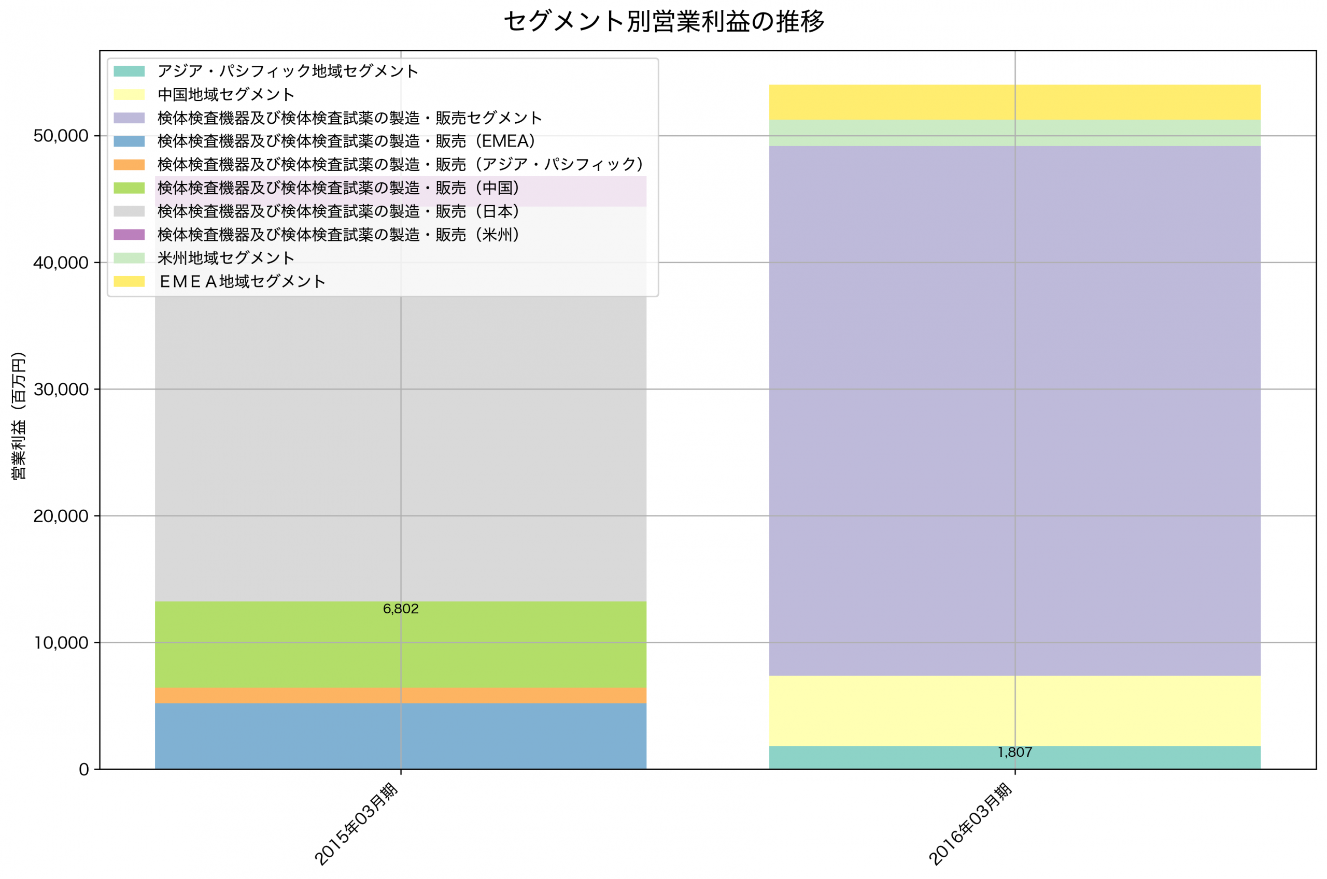
Task: Click the orange segment in the 2015 bar
Action: click(x=401, y=696)
